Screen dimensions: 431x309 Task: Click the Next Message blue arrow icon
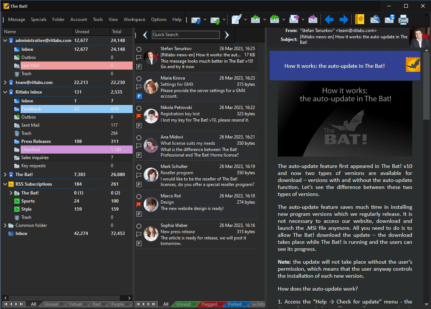(x=343, y=20)
